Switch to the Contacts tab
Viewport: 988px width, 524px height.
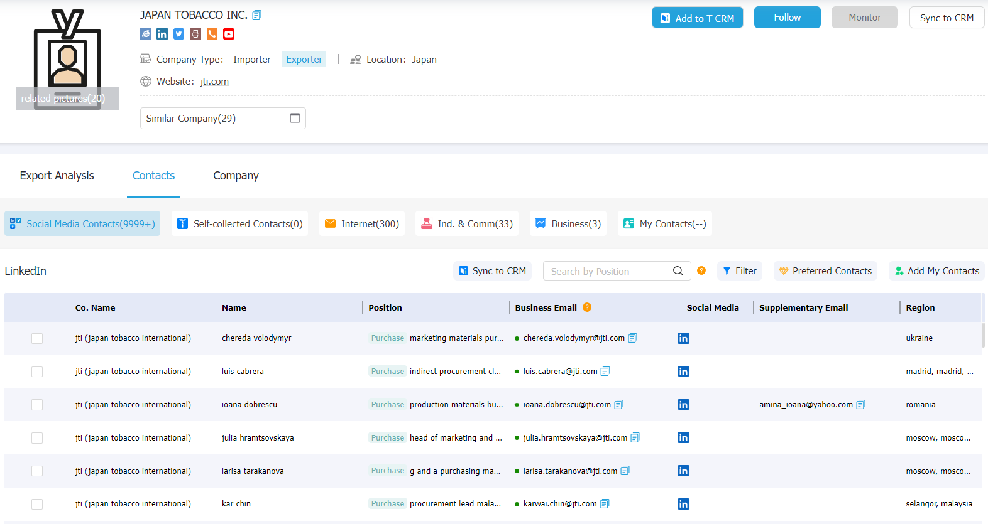pyautogui.click(x=153, y=176)
